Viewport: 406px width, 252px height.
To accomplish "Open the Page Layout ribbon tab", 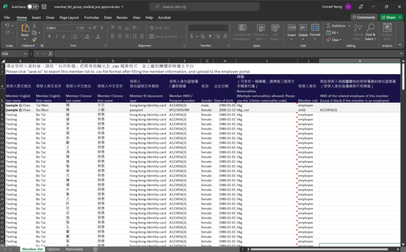I will coord(69,17).
